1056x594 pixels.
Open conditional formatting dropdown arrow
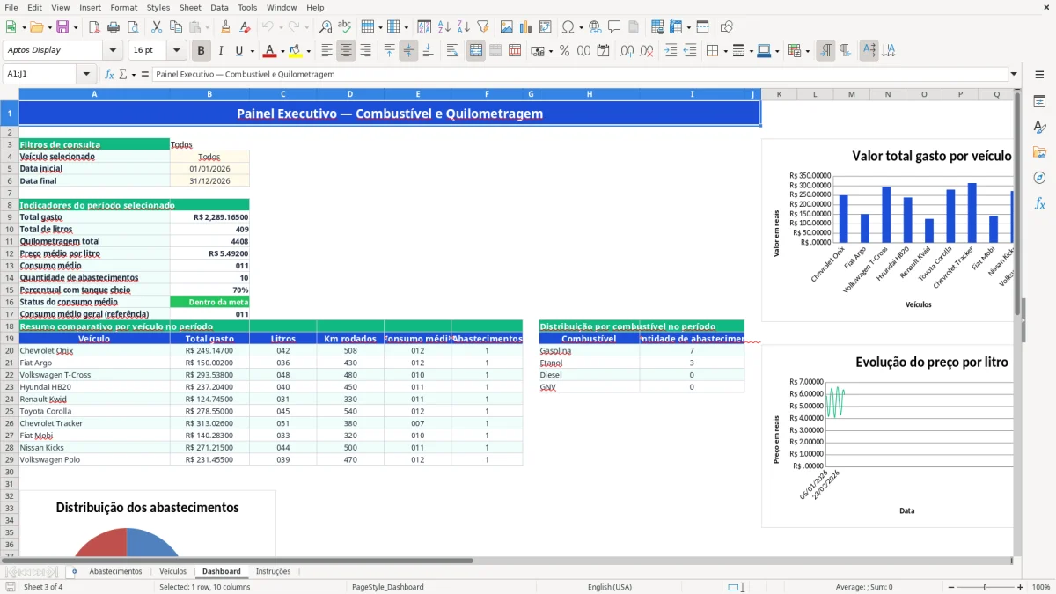[807, 50]
